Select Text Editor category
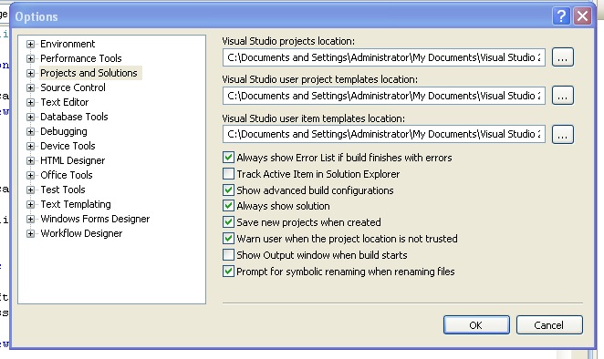 click(65, 102)
